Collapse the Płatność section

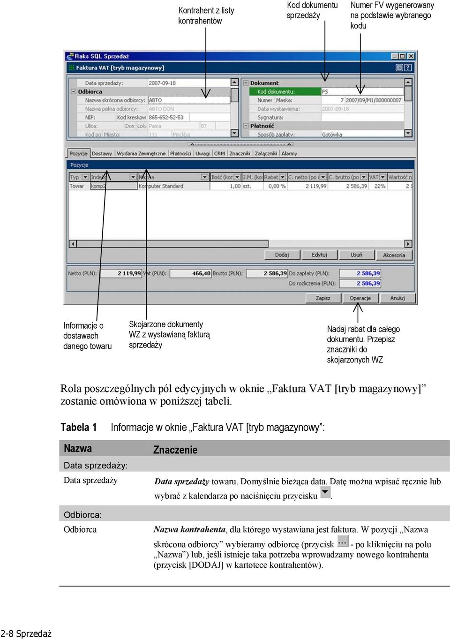(x=246, y=126)
